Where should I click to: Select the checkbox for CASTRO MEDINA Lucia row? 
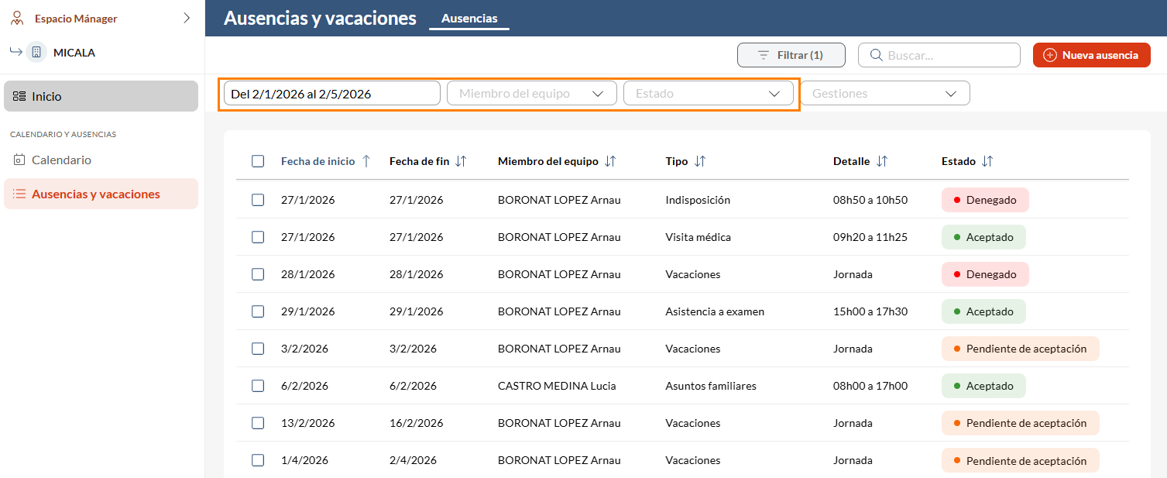258,386
